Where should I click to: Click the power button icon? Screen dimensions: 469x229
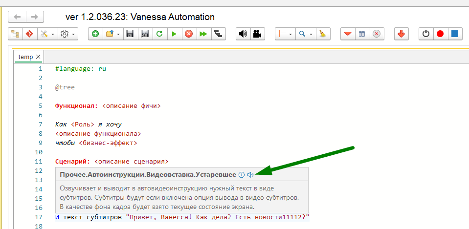point(426,34)
